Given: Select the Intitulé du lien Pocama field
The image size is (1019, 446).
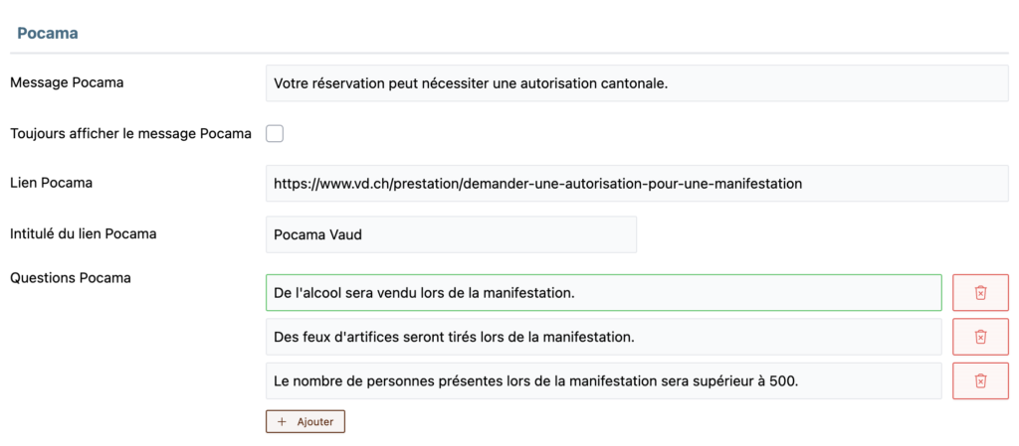Looking at the screenshot, I should pyautogui.click(x=451, y=234).
